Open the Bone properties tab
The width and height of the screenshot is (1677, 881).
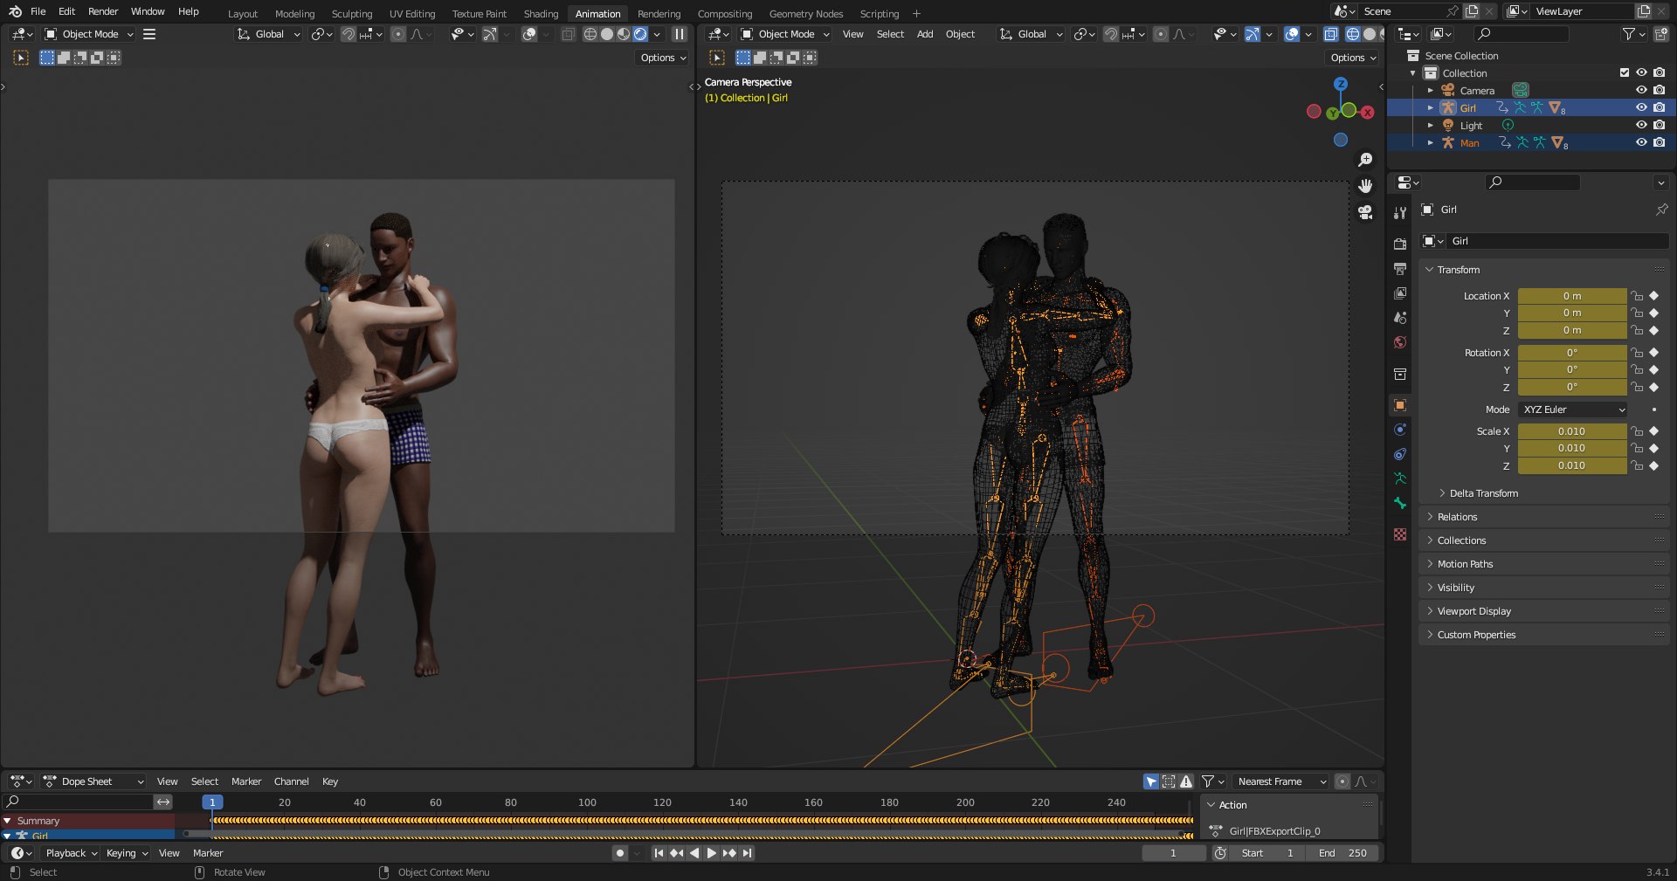point(1400,503)
